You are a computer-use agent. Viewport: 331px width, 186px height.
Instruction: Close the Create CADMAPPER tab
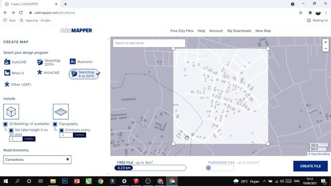click(x=56, y=4)
